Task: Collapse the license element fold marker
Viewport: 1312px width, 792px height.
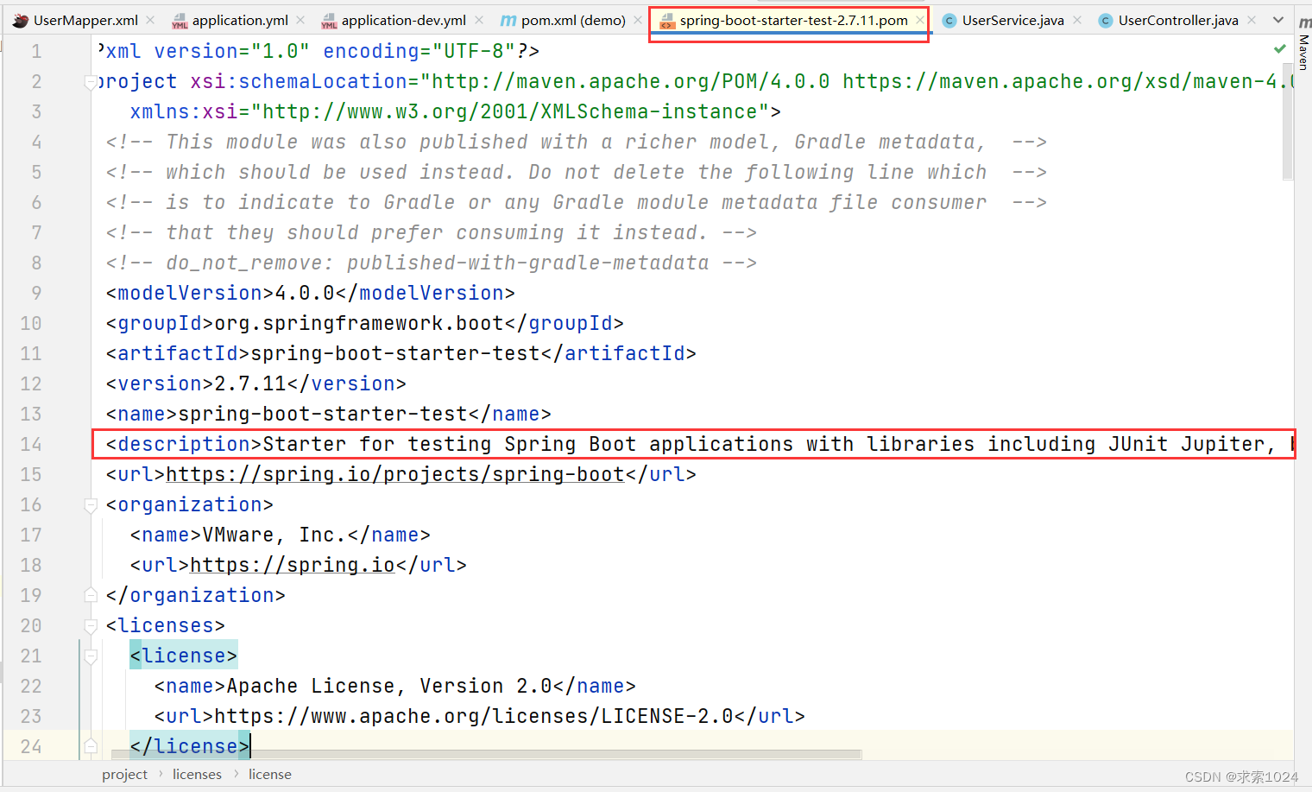Action: click(x=91, y=656)
